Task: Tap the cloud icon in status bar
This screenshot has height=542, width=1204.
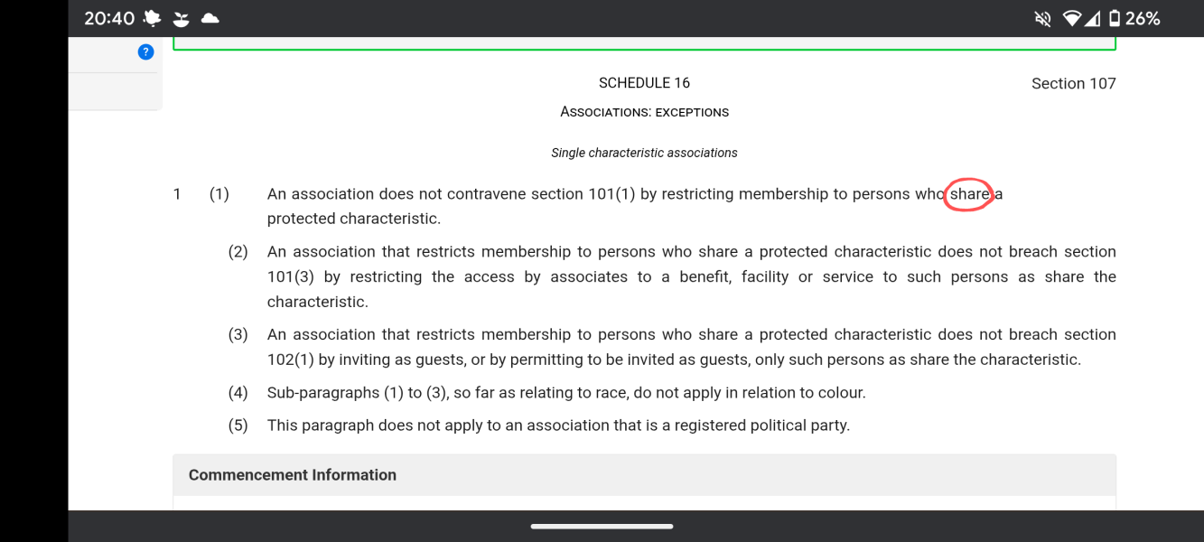Action: click(x=210, y=18)
